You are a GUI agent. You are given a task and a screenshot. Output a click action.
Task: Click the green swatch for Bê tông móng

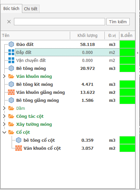coord(127,68)
